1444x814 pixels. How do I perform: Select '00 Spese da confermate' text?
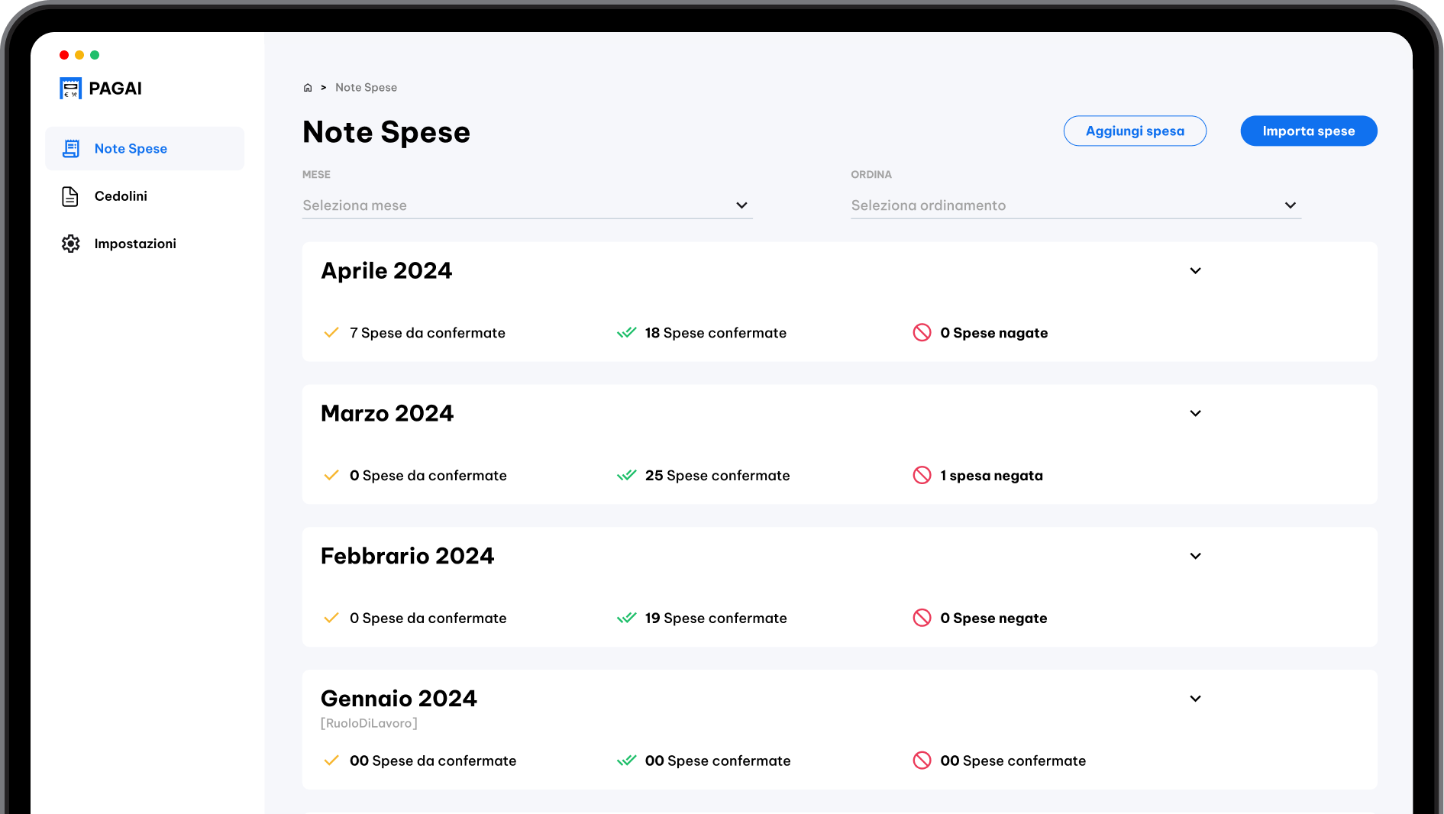433,761
